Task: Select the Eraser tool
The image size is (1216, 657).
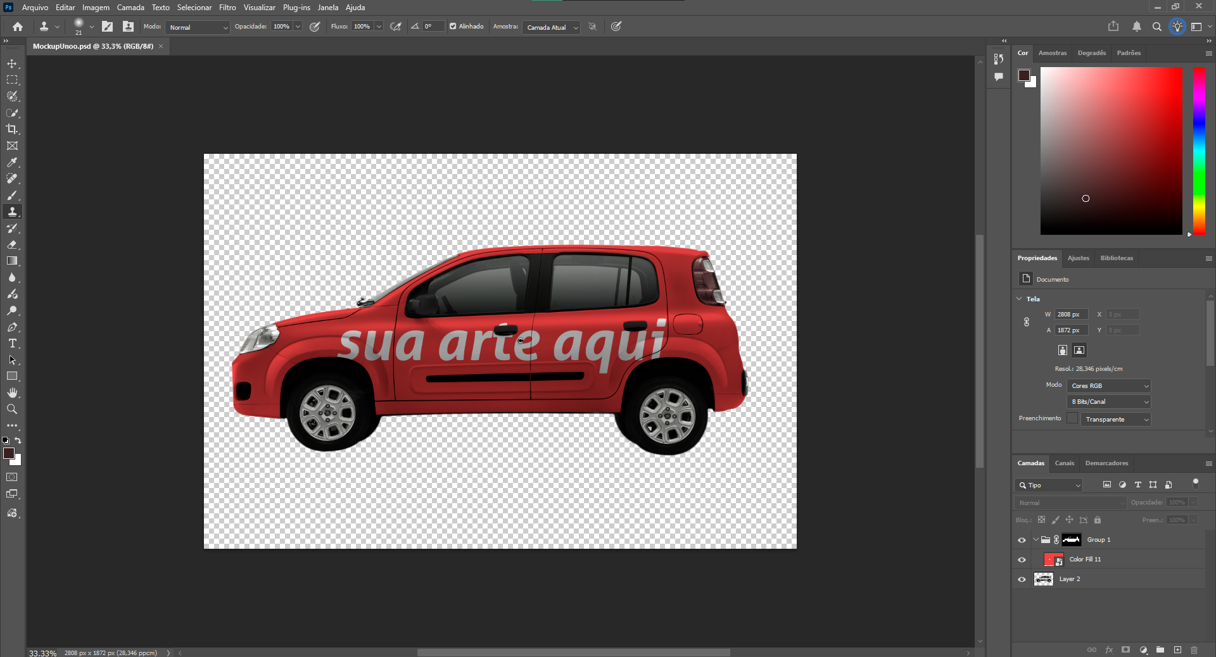Action: [x=12, y=244]
